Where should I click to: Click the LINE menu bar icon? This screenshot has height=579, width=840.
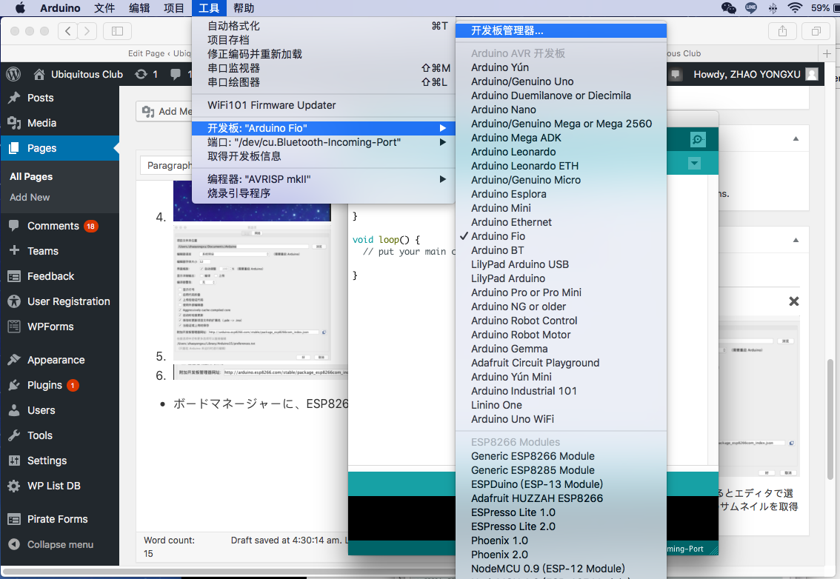coord(751,7)
